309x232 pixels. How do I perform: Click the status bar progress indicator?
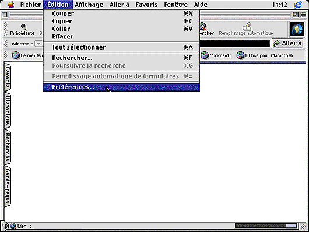click(266, 226)
